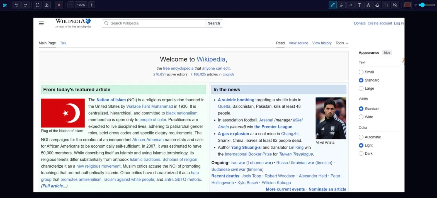The height and width of the screenshot is (198, 437).
Task: Open the Donate link
Action: (x=360, y=23)
